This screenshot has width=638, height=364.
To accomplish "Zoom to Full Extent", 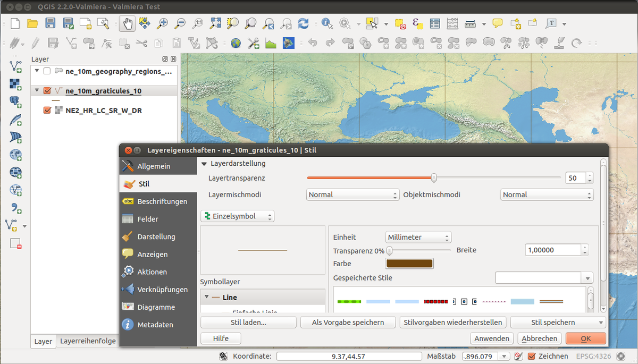I will pos(215,23).
